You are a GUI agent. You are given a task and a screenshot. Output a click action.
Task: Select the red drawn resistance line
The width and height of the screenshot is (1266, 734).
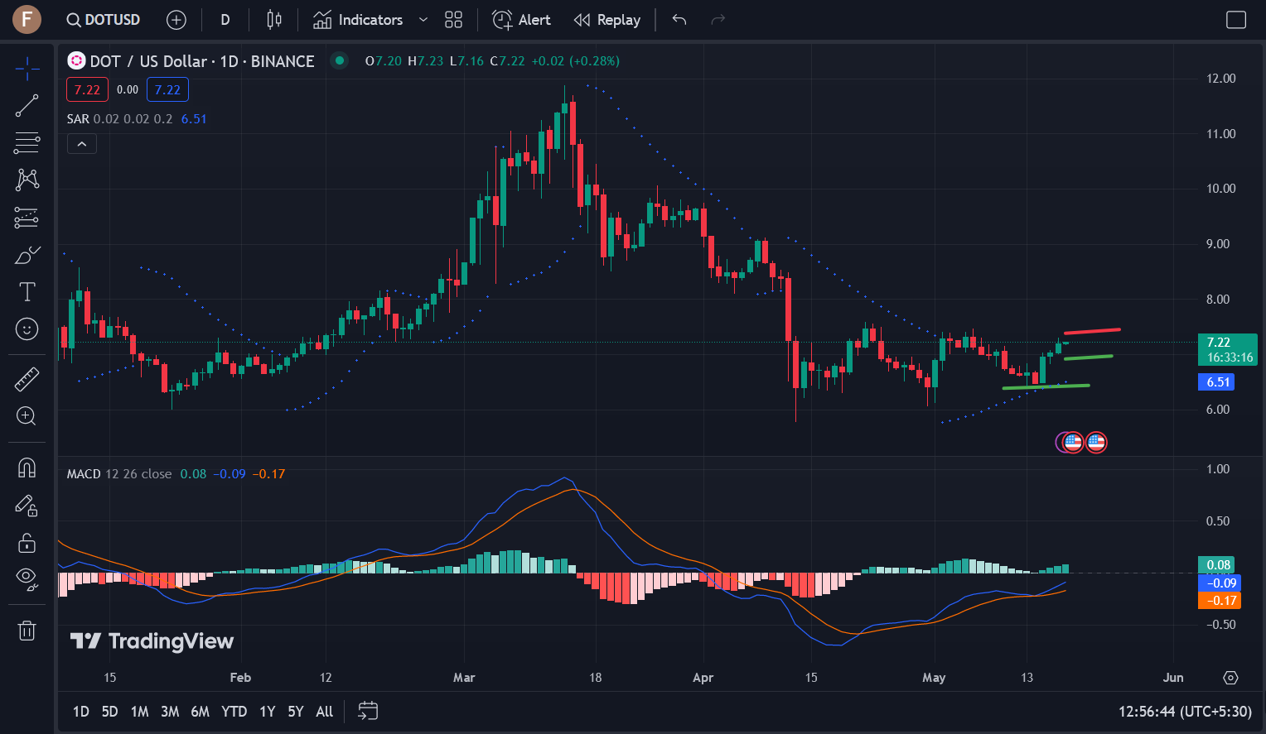[x=1092, y=331]
